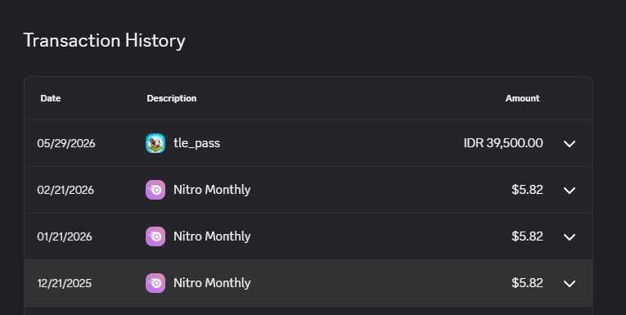The height and width of the screenshot is (315, 626).
Task: Click the IDR 39,500.00 amount
Action: pyautogui.click(x=503, y=143)
